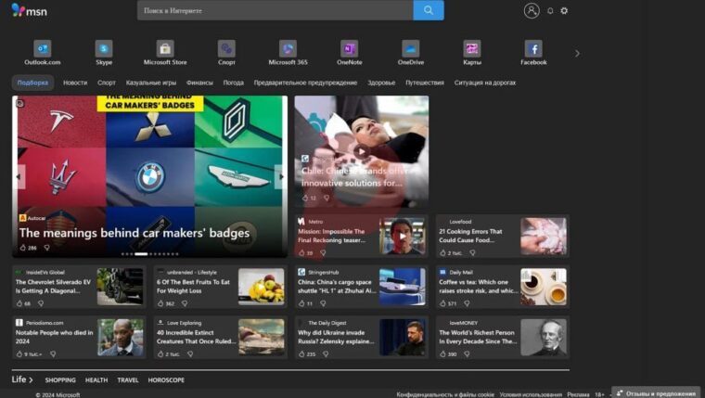Like the Notable People who died article
705x398 pixels.
click(19, 354)
